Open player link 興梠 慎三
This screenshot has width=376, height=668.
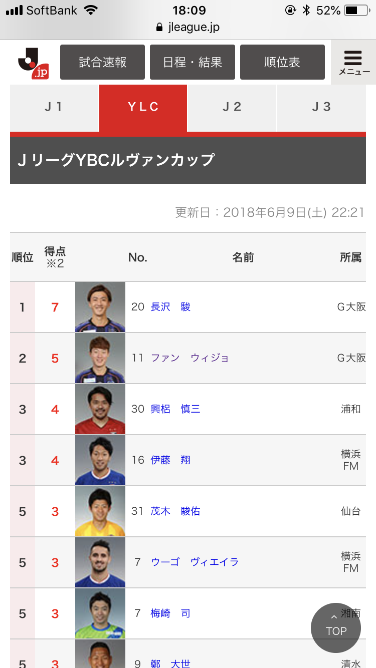click(175, 409)
